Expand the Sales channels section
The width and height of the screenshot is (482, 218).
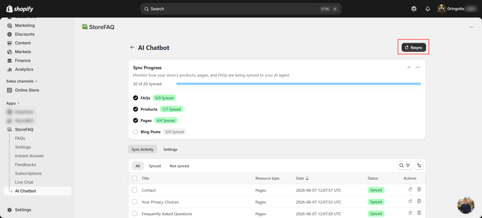[x=22, y=81]
